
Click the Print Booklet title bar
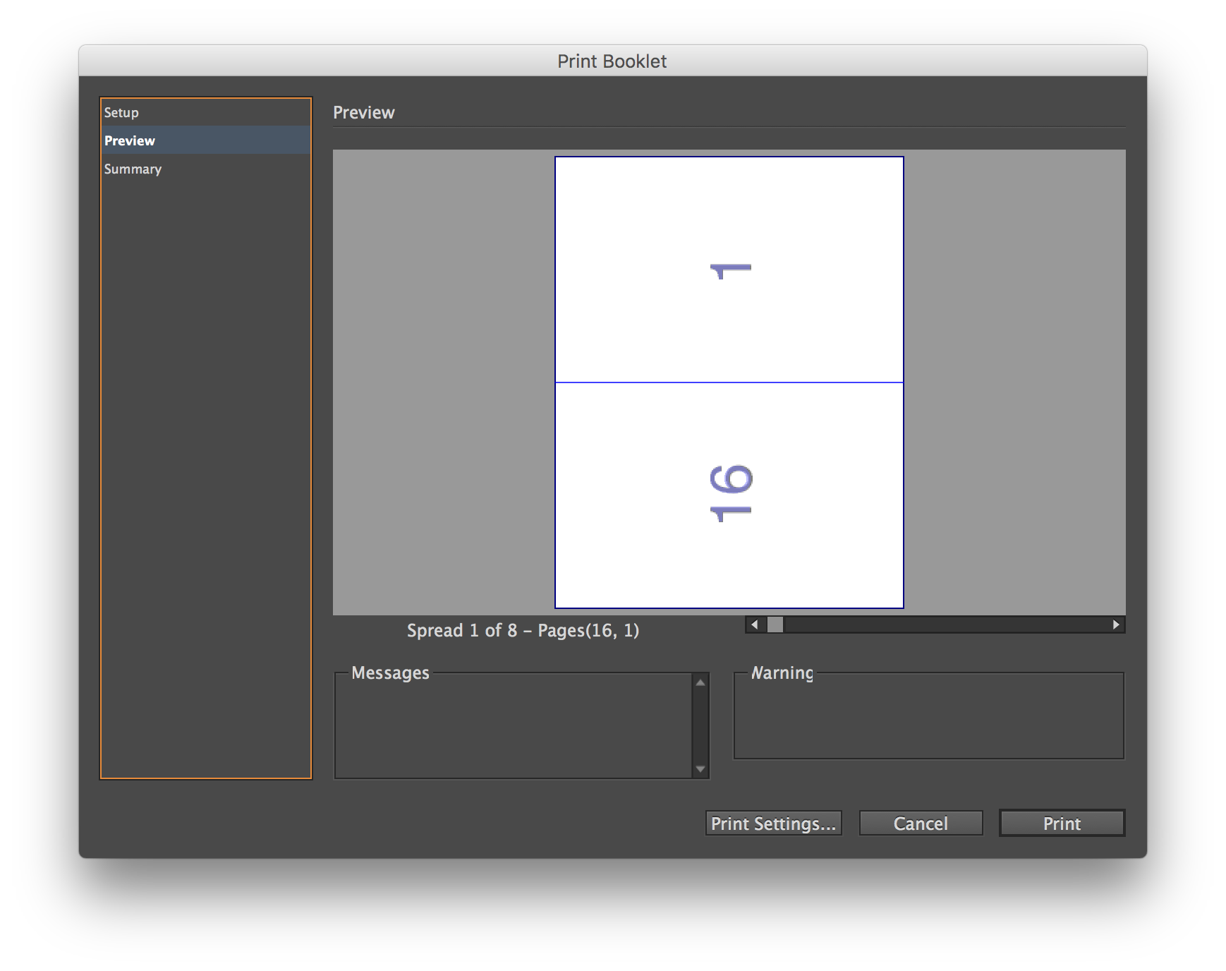[x=612, y=61]
